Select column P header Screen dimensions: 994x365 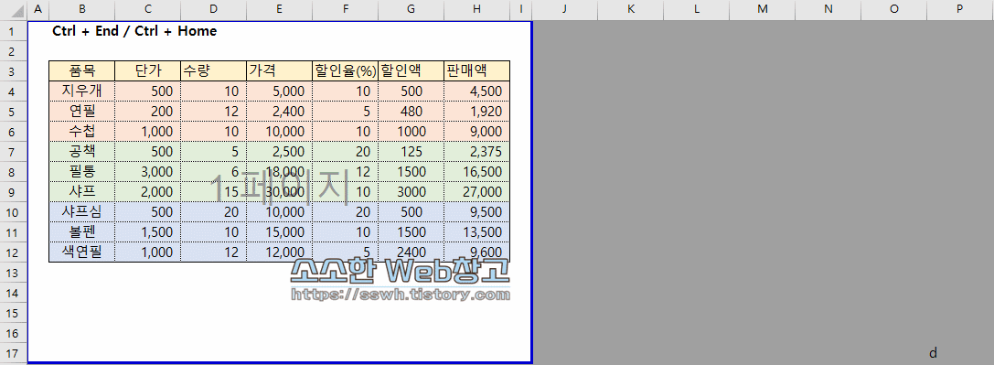[960, 9]
